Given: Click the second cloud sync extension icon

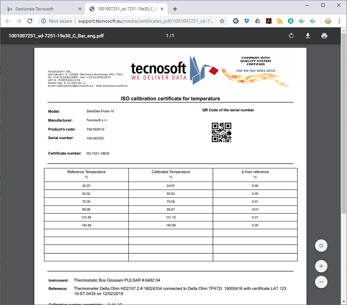Looking at the screenshot, I should pos(313,21).
